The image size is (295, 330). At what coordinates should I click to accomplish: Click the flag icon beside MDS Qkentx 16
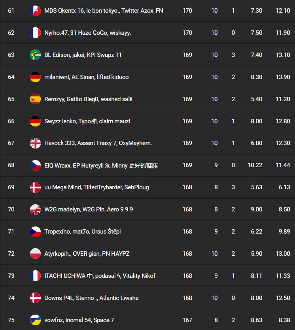36,11
